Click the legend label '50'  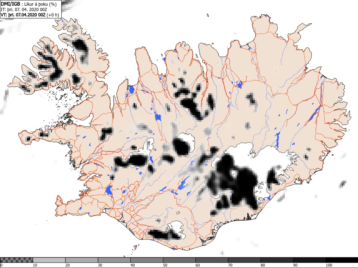click(x=165, y=265)
